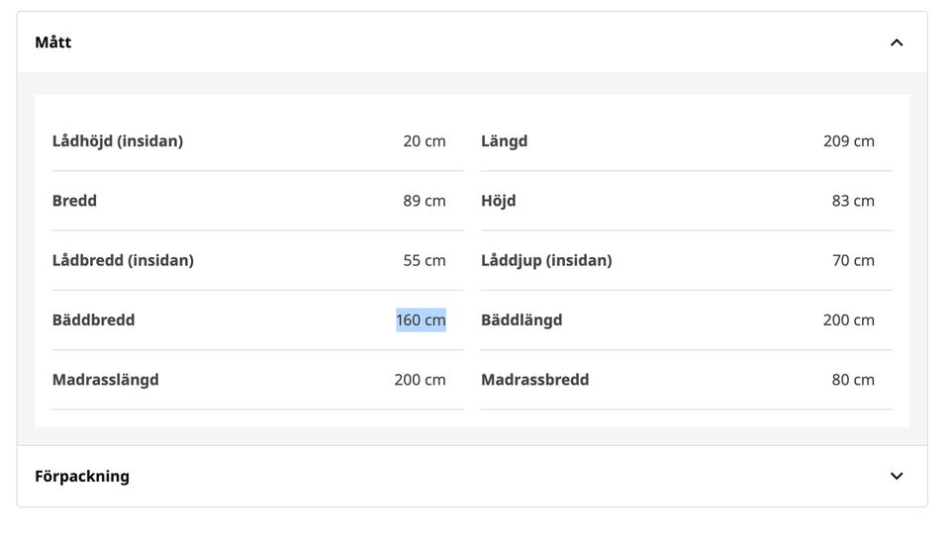This screenshot has width=950, height=538.
Task: Collapse the Mått section chevron
Action: click(x=897, y=43)
